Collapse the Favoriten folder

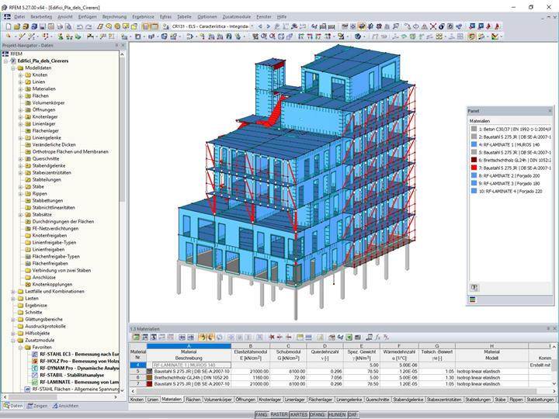click(x=20, y=348)
